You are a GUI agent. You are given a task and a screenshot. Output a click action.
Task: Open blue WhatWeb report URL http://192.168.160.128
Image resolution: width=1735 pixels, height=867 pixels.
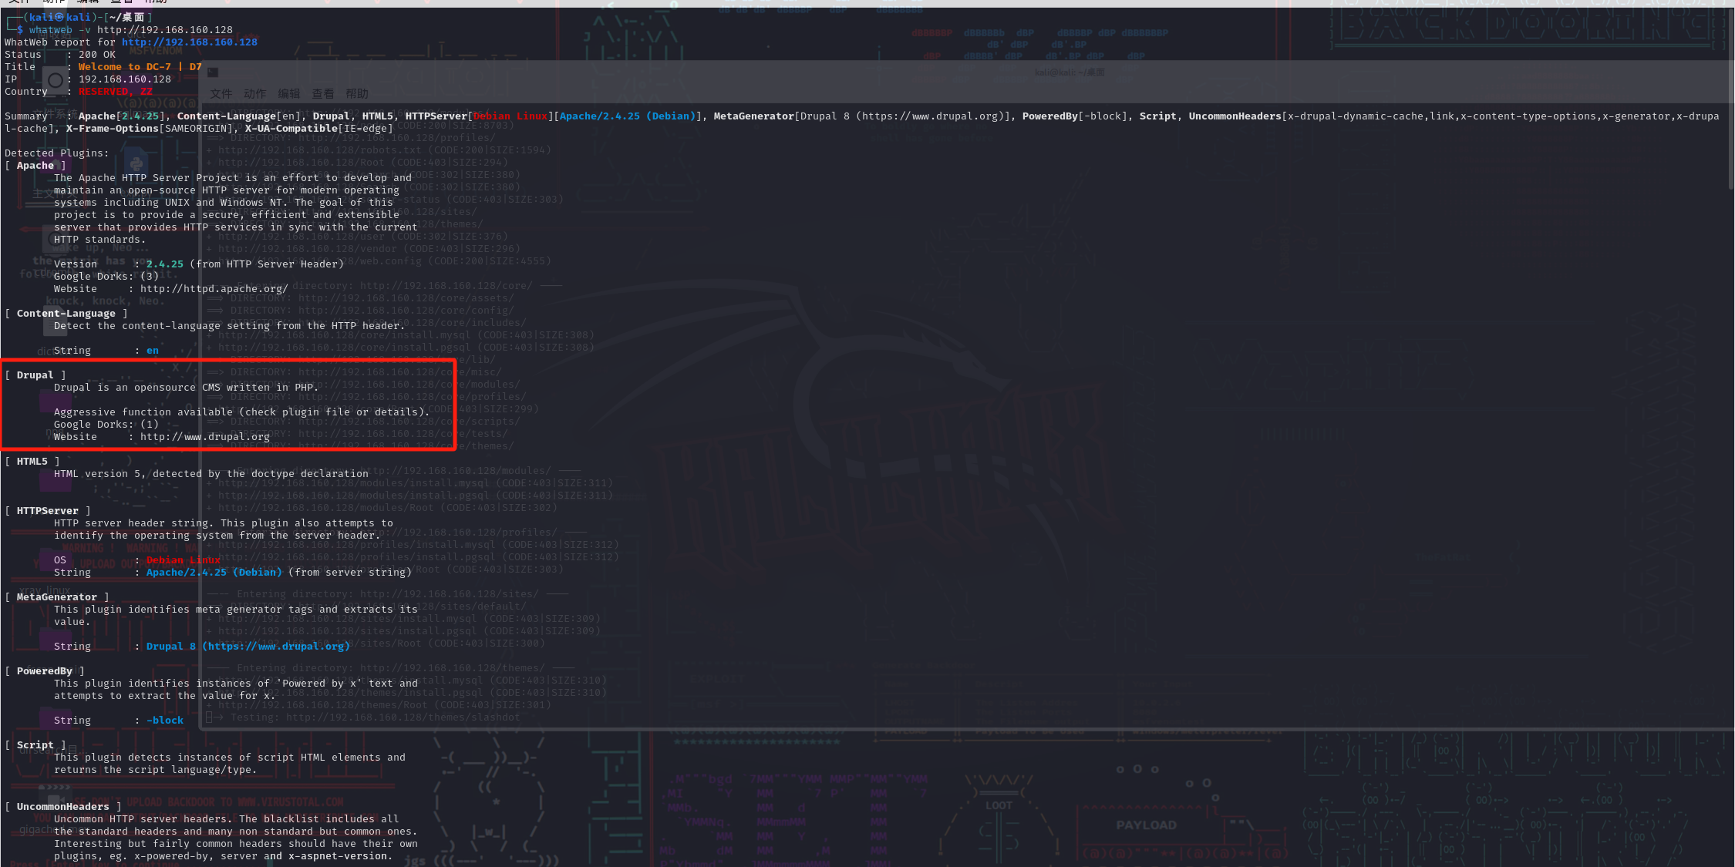point(189,42)
